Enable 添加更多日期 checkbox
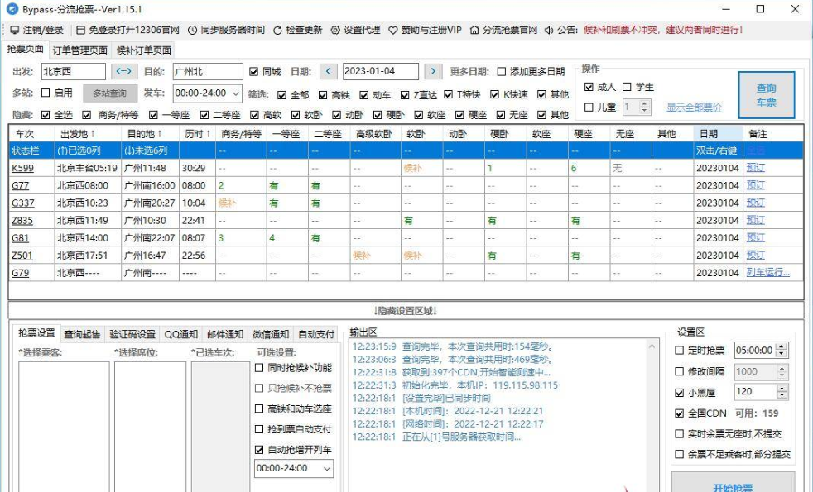This screenshot has width=813, height=492. coord(502,71)
